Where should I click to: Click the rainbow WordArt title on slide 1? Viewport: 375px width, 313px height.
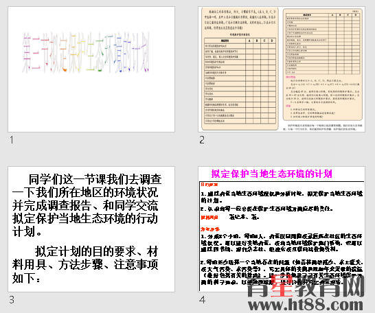[x=86, y=52]
